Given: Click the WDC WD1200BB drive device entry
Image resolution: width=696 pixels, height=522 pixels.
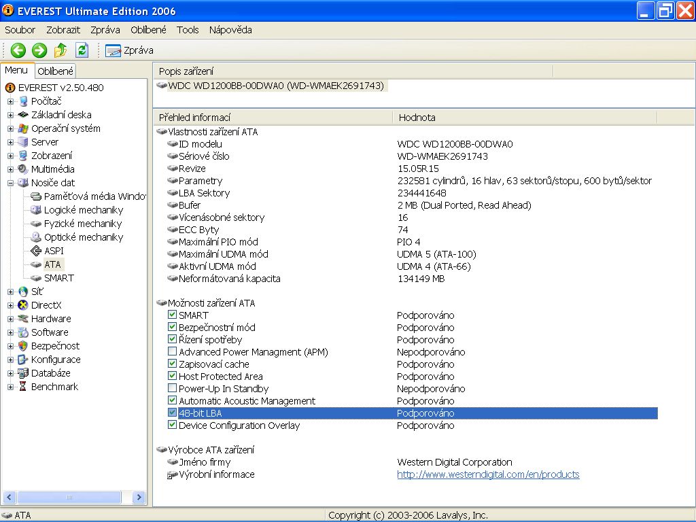Looking at the screenshot, I should [275, 86].
